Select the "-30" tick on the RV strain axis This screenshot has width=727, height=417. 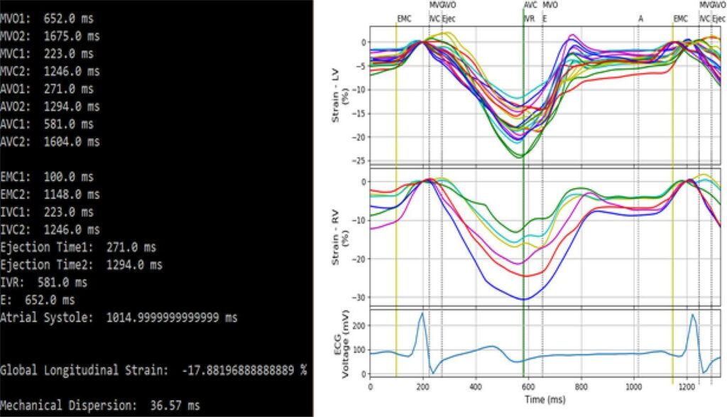pyautogui.click(x=359, y=298)
